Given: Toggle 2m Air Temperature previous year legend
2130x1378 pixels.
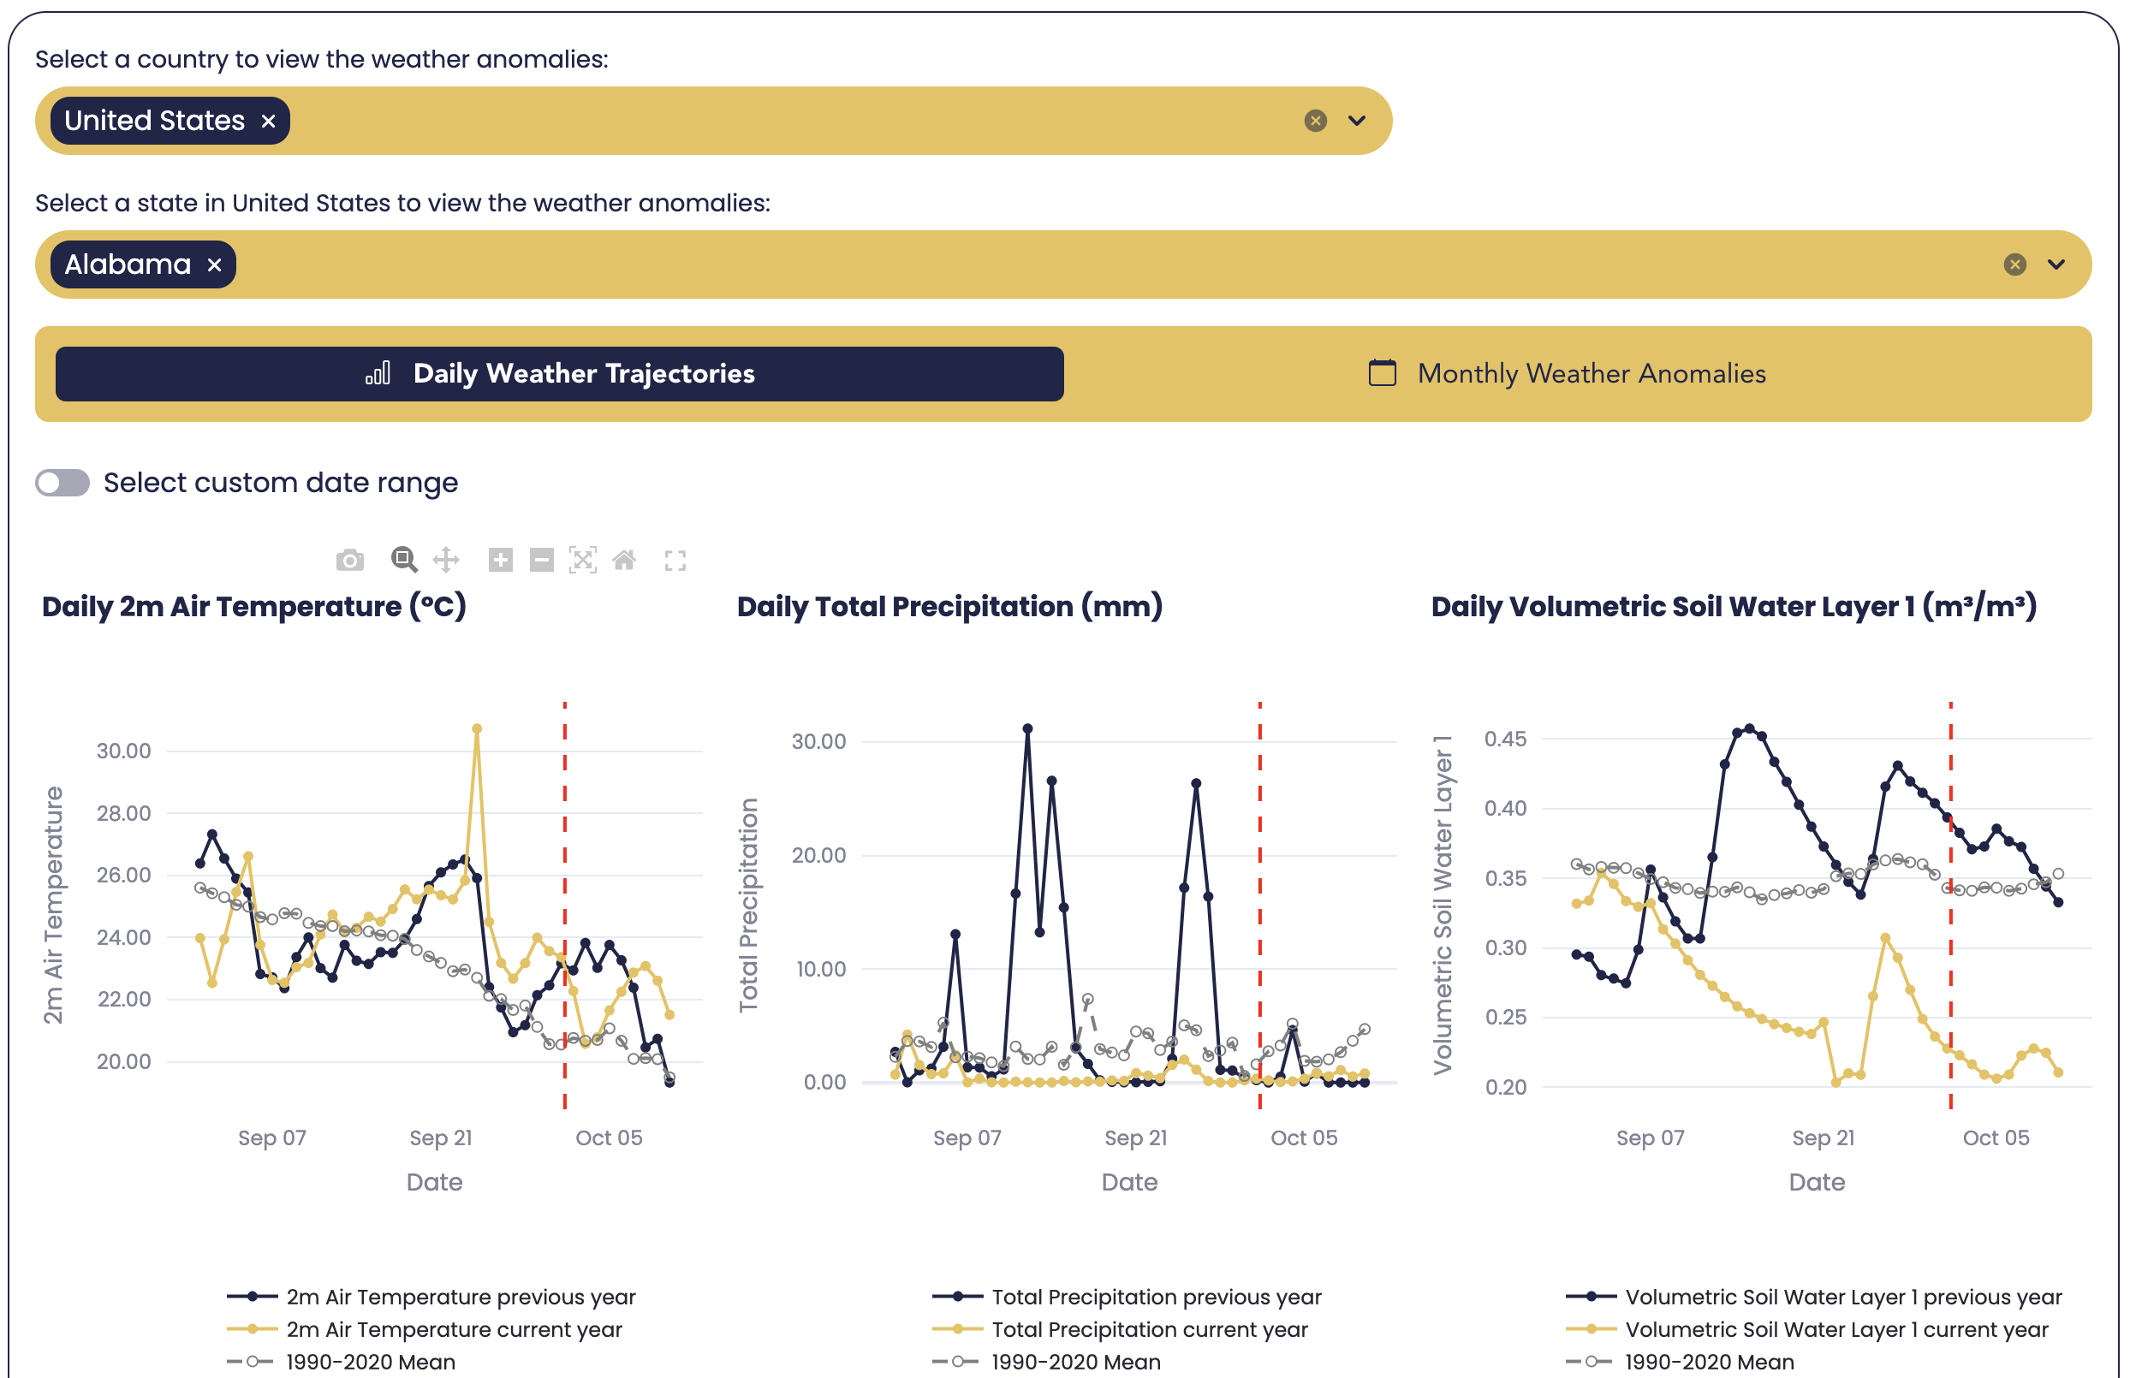Looking at the screenshot, I should click(x=459, y=1297).
